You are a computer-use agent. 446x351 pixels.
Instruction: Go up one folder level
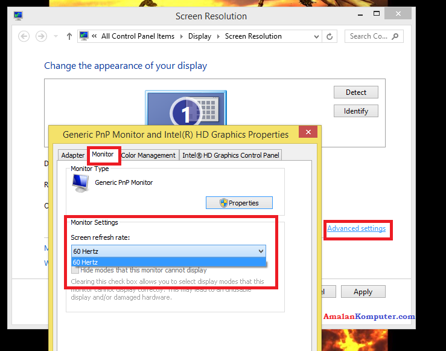(69, 36)
